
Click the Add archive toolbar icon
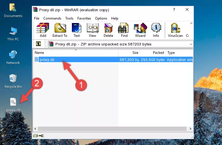click(x=43, y=30)
